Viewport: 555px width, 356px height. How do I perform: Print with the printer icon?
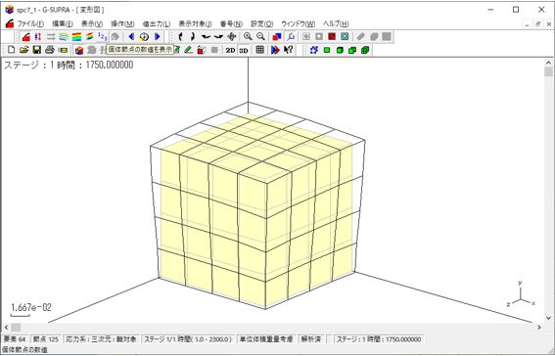(x=50, y=50)
